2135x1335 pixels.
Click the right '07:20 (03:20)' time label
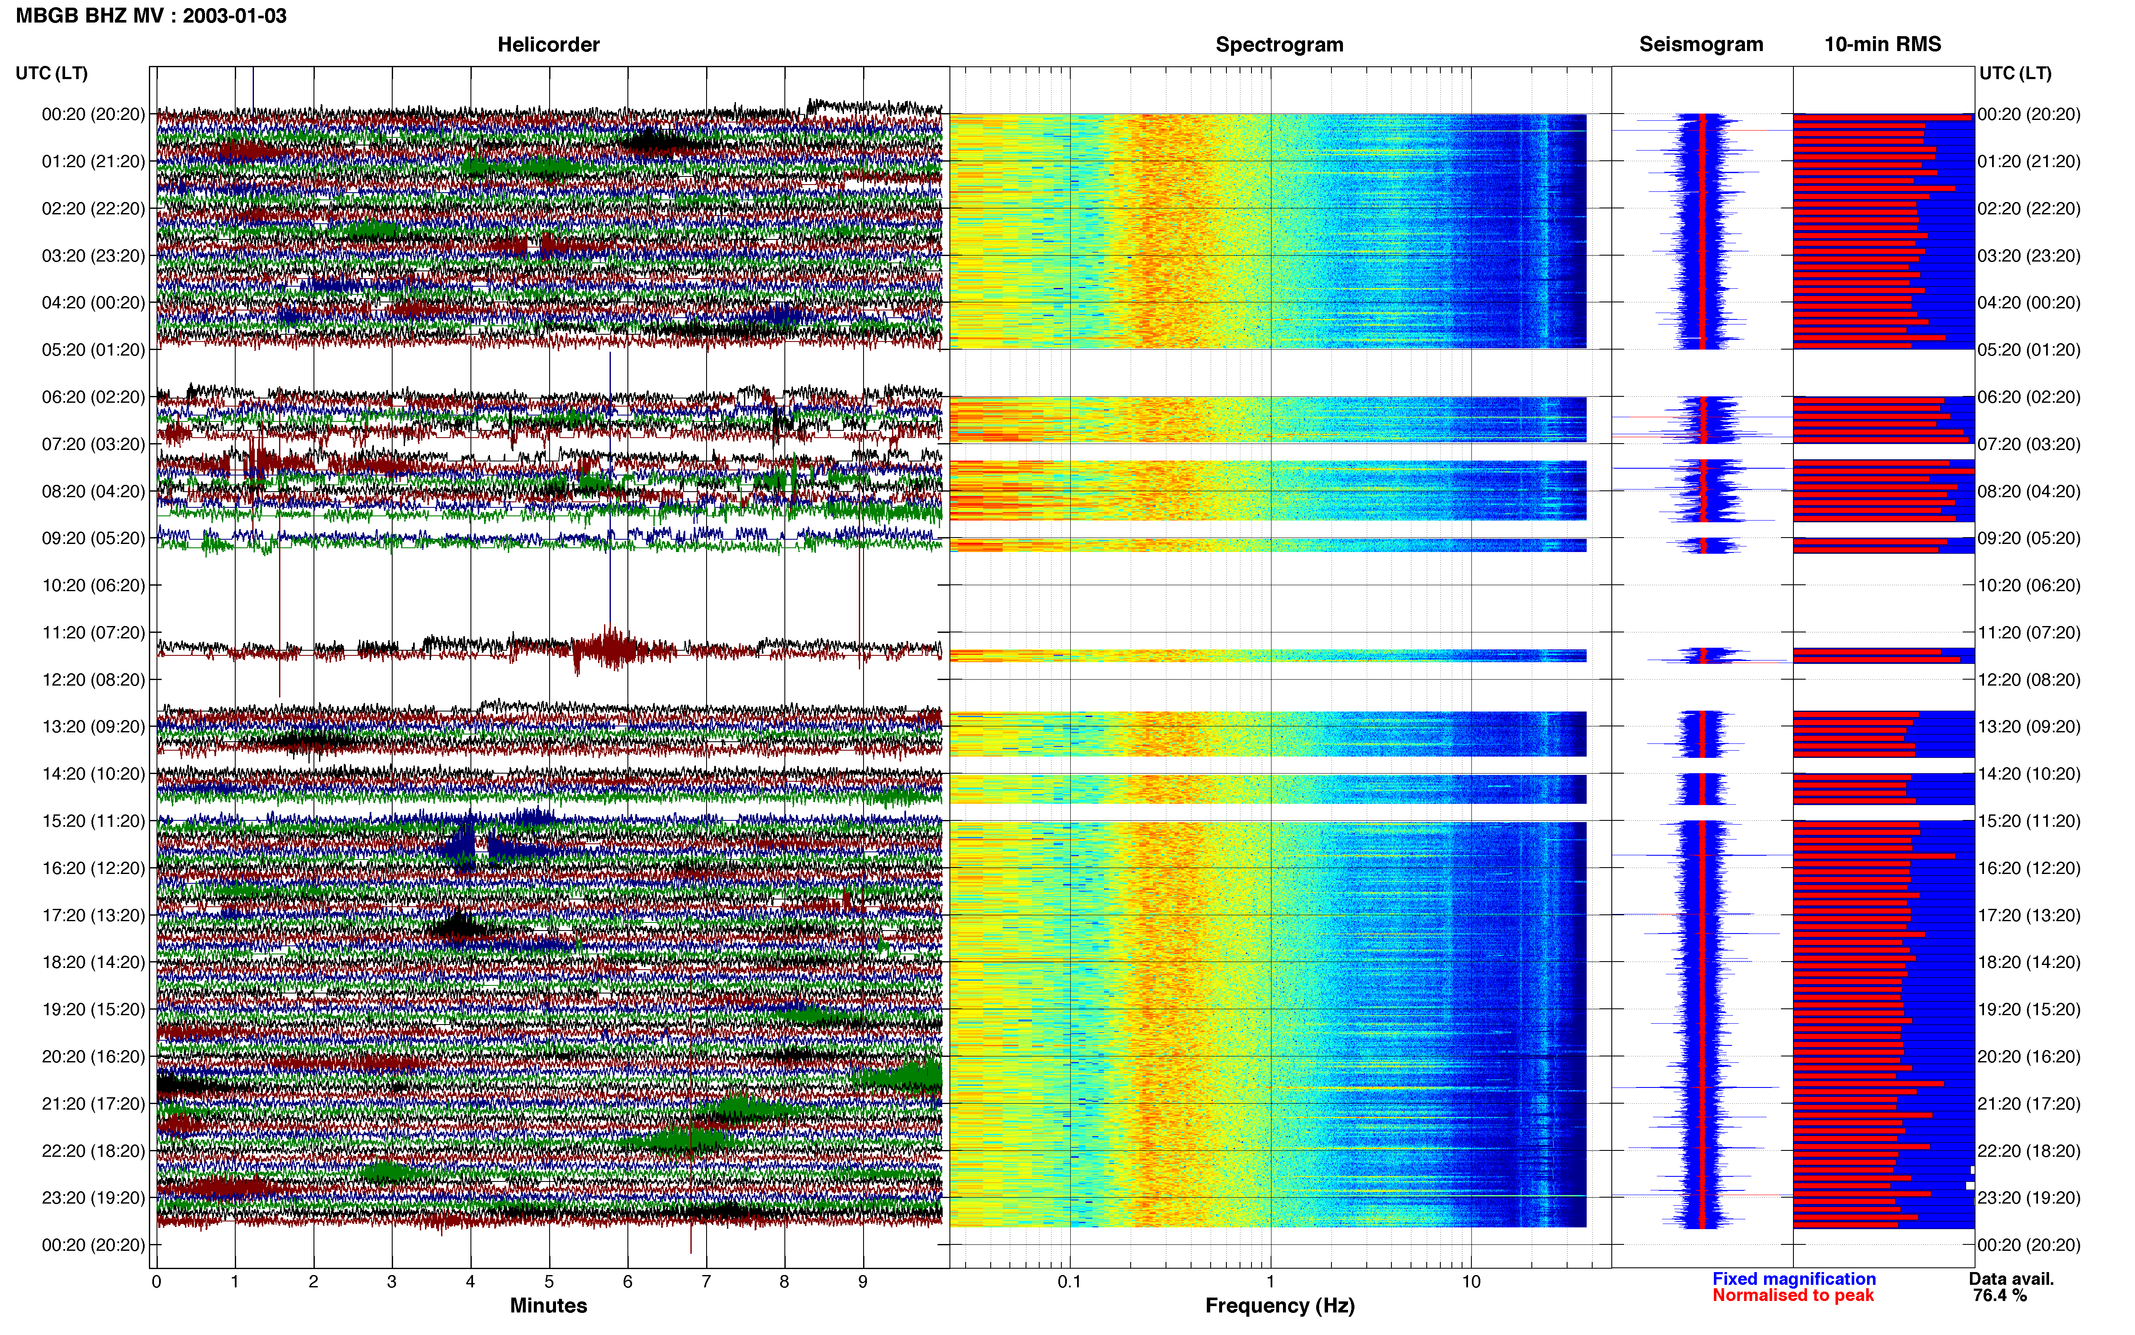[x=2029, y=444]
